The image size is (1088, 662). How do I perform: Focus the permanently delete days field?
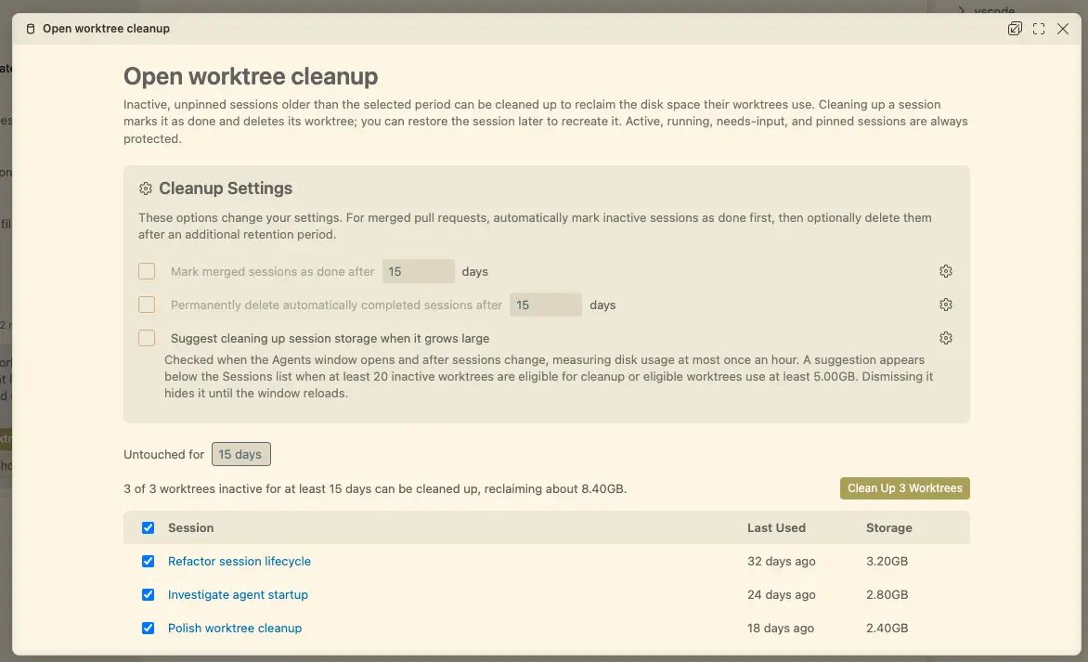(x=546, y=305)
